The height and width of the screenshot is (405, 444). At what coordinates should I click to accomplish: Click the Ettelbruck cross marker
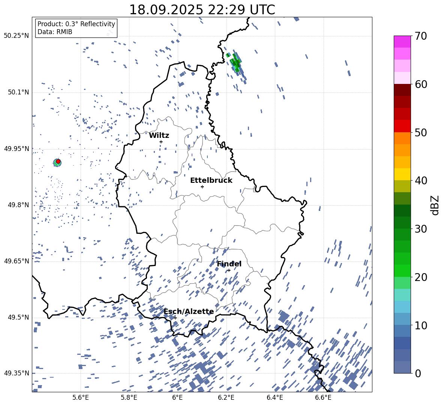(202, 187)
